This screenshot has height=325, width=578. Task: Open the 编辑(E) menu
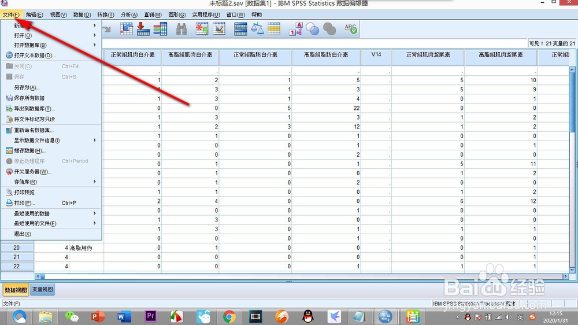pyautogui.click(x=34, y=15)
